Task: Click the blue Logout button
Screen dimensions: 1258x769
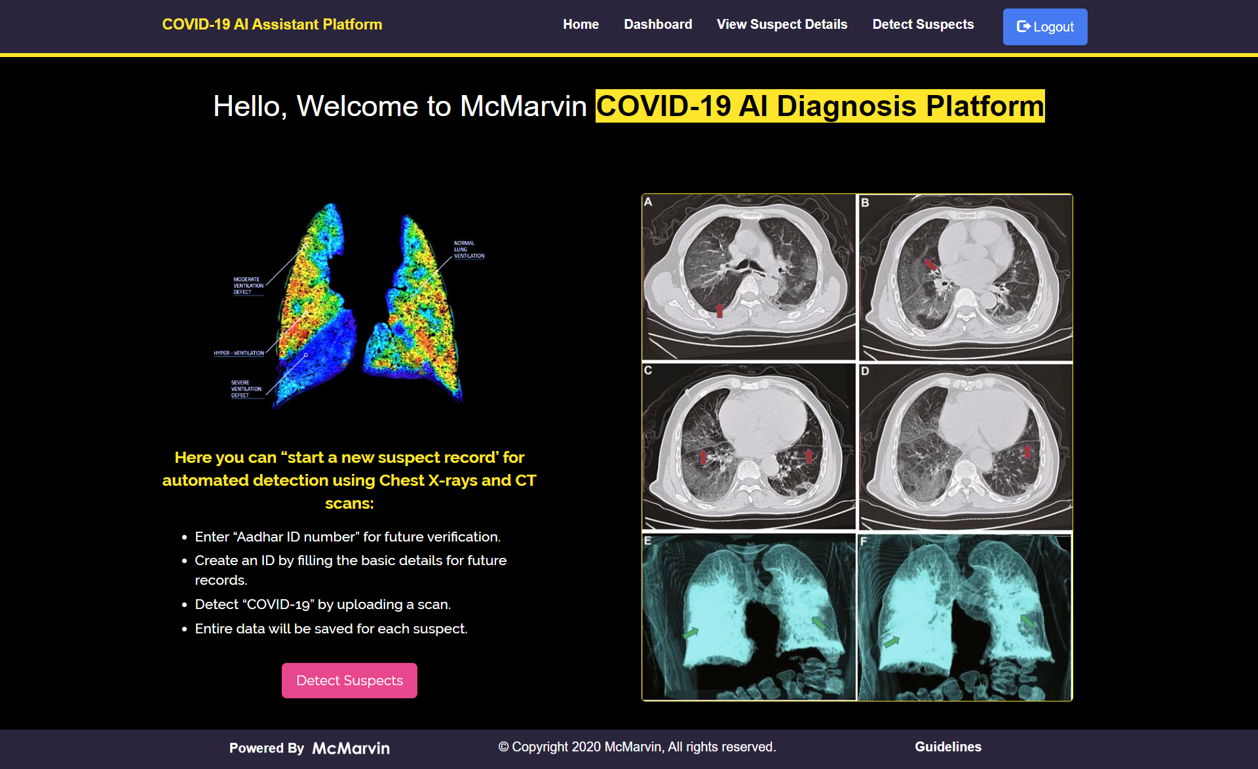Action: (x=1045, y=27)
